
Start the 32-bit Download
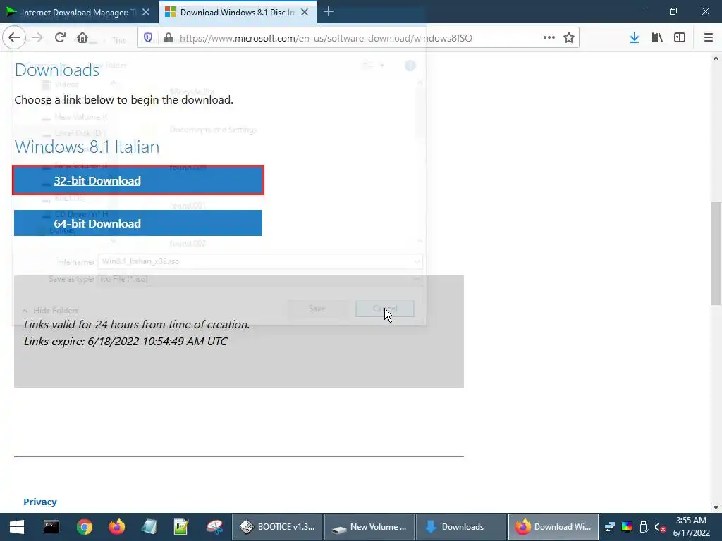pyautogui.click(x=138, y=180)
